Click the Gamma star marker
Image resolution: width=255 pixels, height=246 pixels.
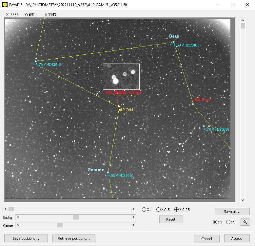pos(108,172)
